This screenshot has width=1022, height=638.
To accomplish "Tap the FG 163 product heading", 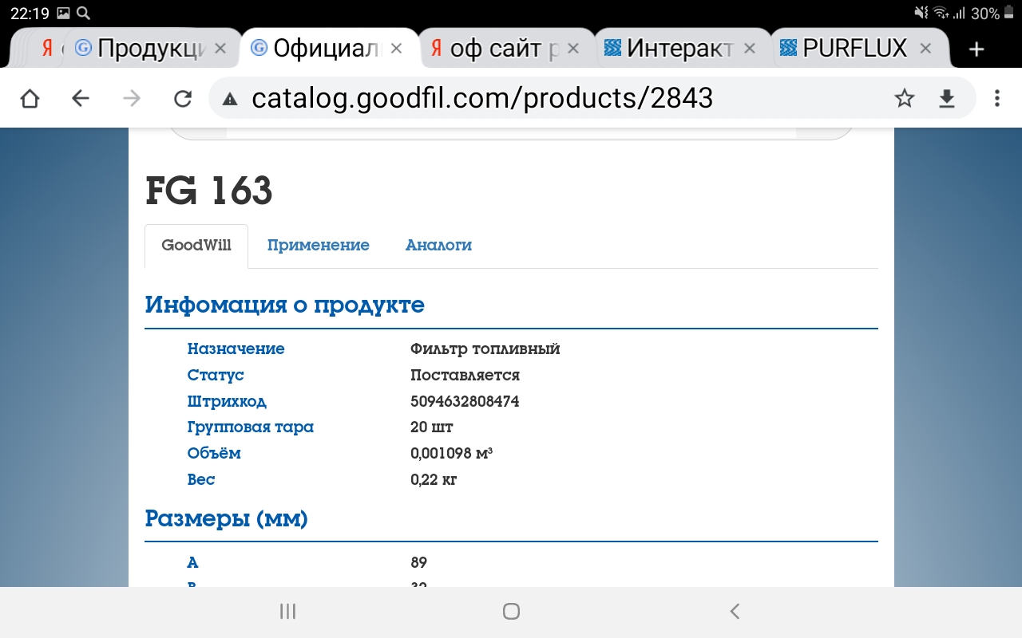I will [x=209, y=191].
